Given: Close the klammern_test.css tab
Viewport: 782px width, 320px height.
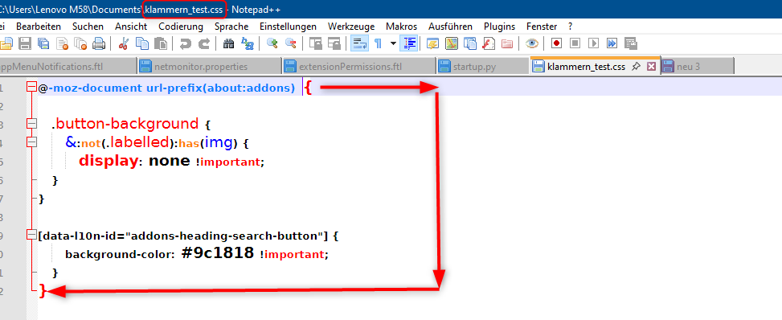Looking at the screenshot, I should tap(651, 67).
